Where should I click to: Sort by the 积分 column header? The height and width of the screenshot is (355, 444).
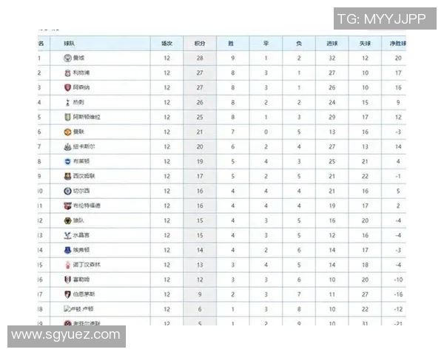click(200, 44)
